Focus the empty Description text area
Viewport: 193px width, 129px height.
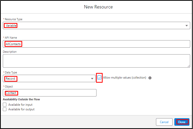coord(96,61)
